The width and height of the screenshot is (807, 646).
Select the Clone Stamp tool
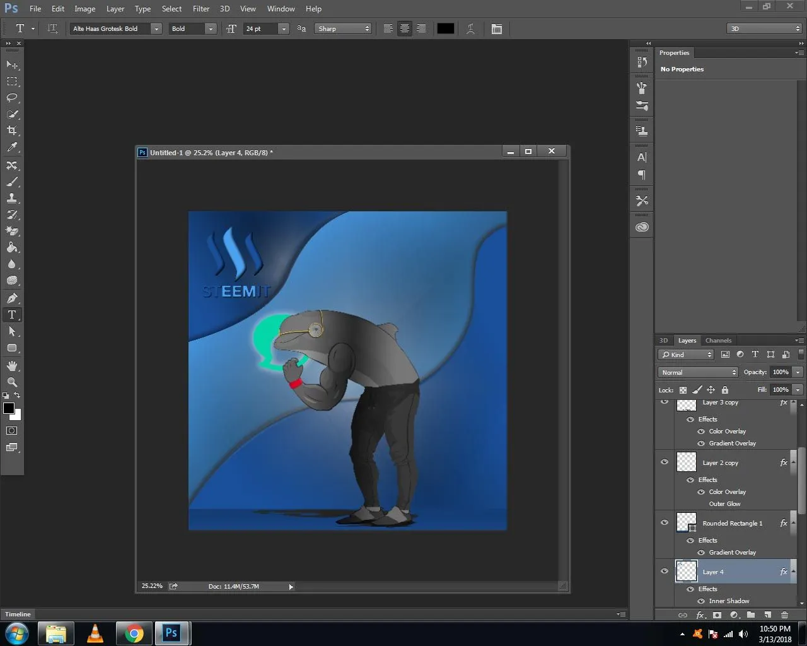(12, 198)
